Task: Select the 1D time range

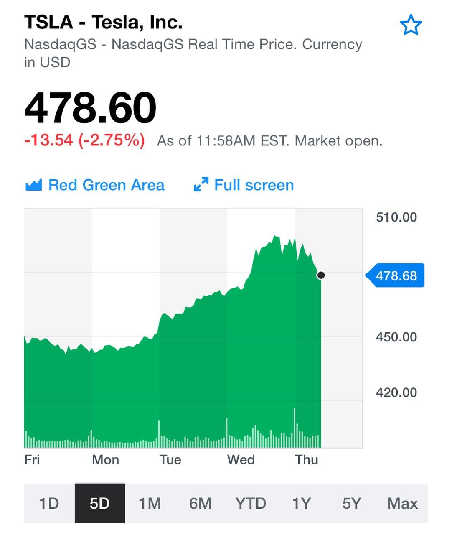Action: click(49, 503)
